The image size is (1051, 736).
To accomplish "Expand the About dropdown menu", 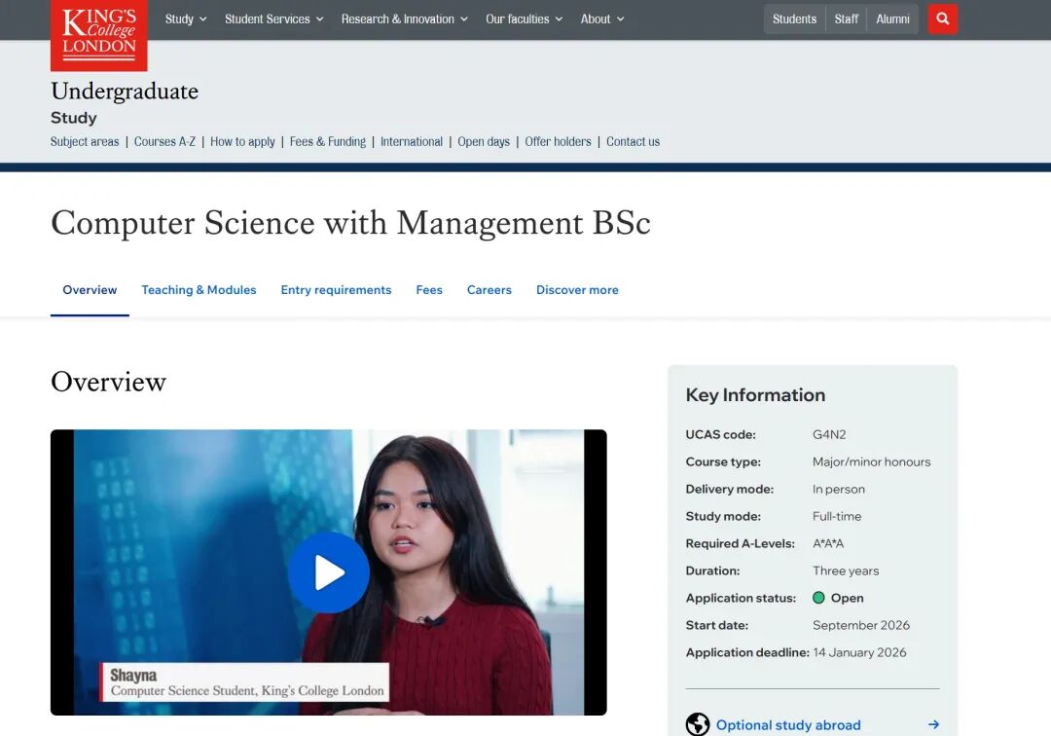I will coord(602,18).
